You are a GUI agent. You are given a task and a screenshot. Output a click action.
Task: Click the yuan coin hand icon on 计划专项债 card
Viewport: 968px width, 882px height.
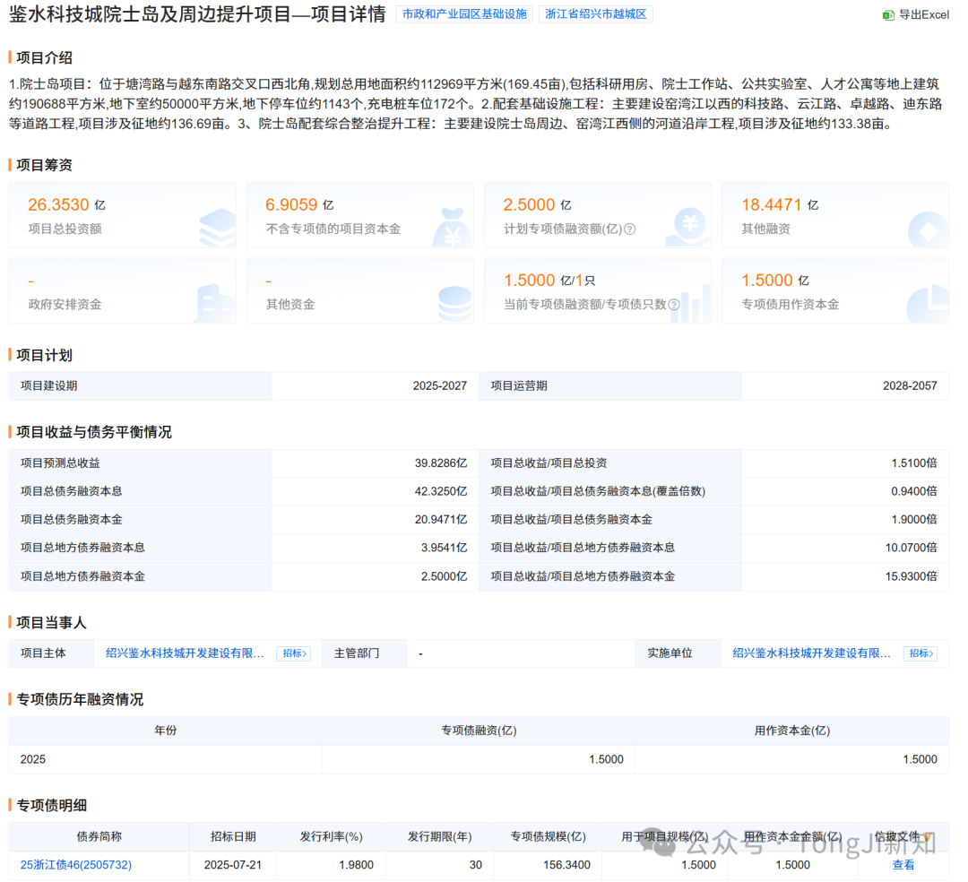(x=687, y=228)
